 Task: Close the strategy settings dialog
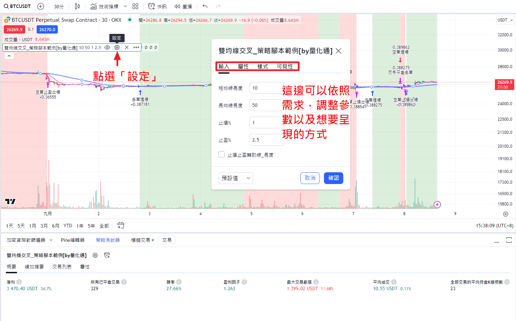click(x=338, y=51)
